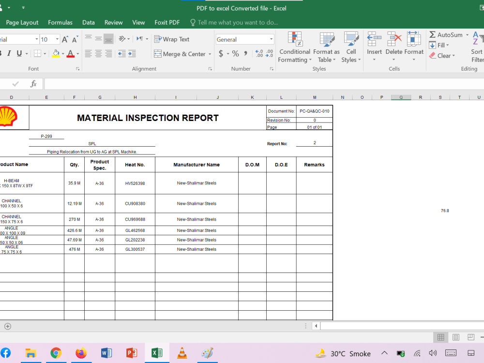The image size is (484, 363).
Task: Open Cell Styles gallery
Action: pos(351,47)
